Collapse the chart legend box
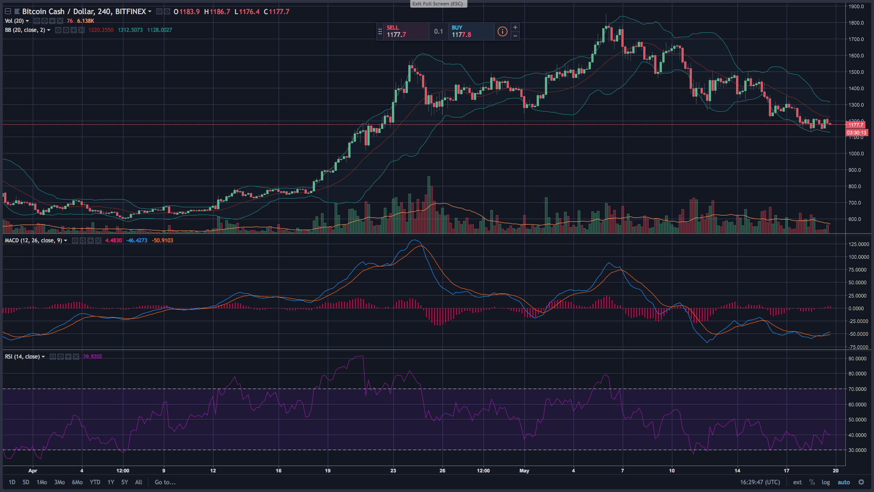This screenshot has width=874, height=492. tap(8, 11)
